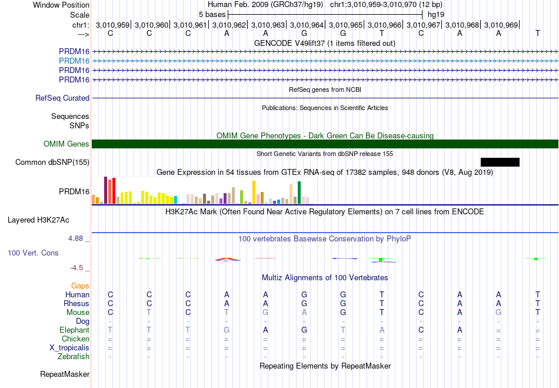Screen dimensions: 559x388
Task: Select the Mouse alignment row label
Action: 78,313
